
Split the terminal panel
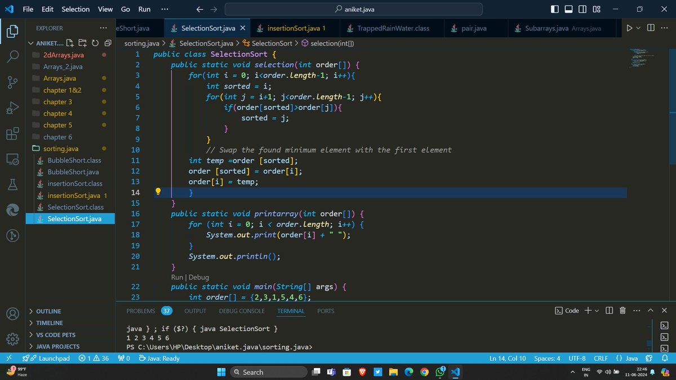(x=608, y=310)
